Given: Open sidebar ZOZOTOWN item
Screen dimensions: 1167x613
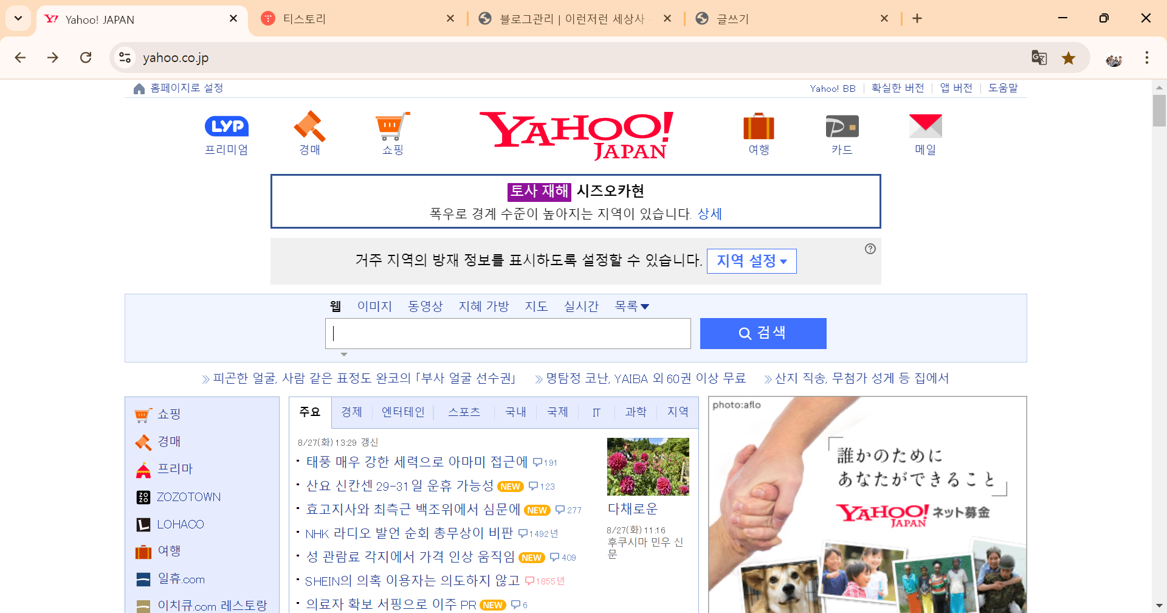Looking at the screenshot, I should [x=179, y=497].
